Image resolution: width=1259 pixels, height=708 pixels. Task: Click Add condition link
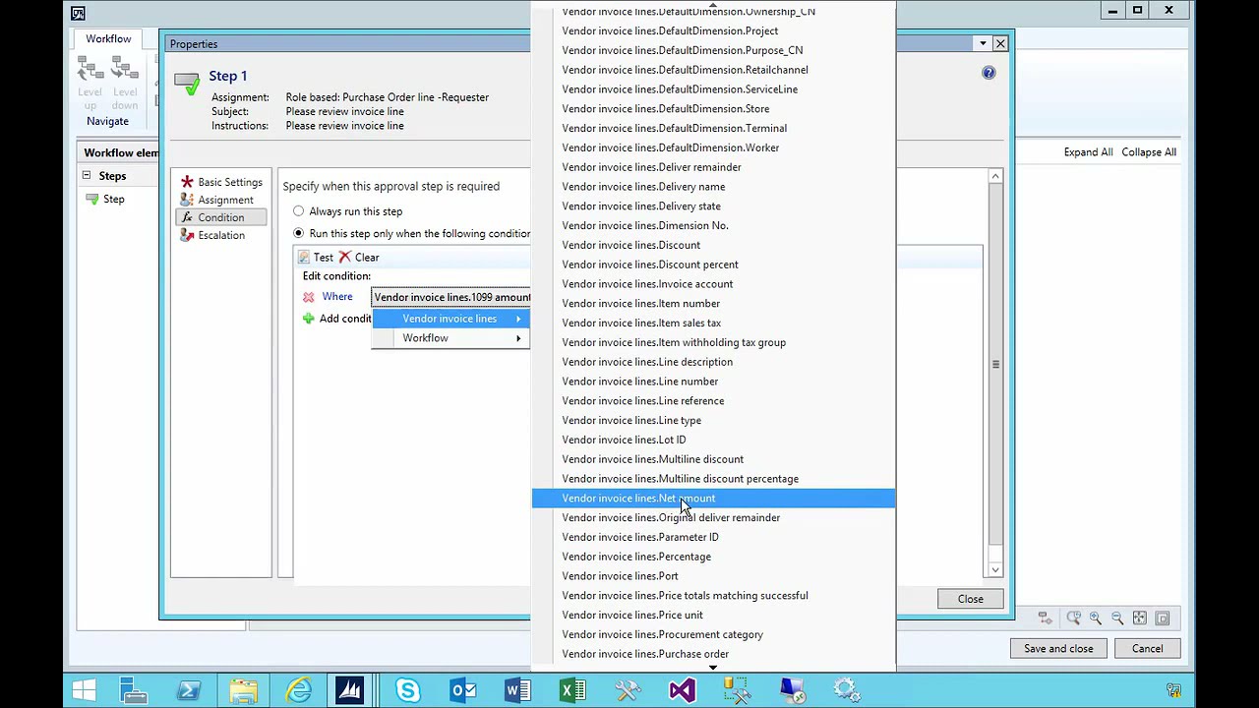[x=345, y=319]
